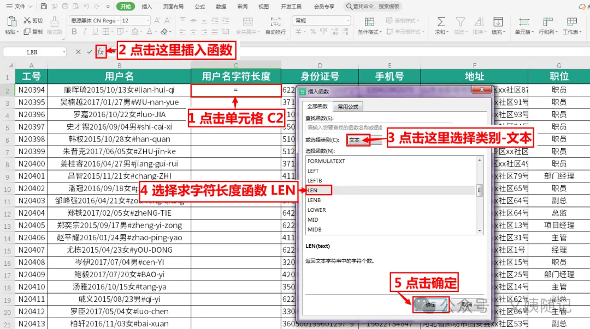The width and height of the screenshot is (590, 329).
Task: Click the 自动换行 wrap text icon
Action: coord(275,22)
